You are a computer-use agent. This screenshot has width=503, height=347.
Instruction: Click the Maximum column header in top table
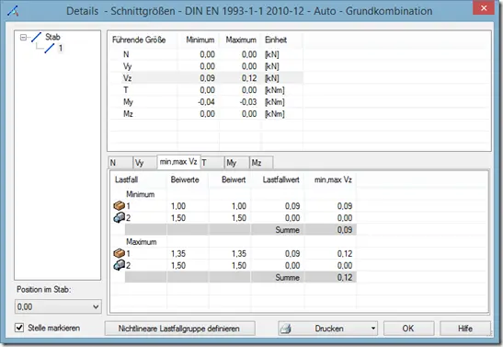[240, 40]
